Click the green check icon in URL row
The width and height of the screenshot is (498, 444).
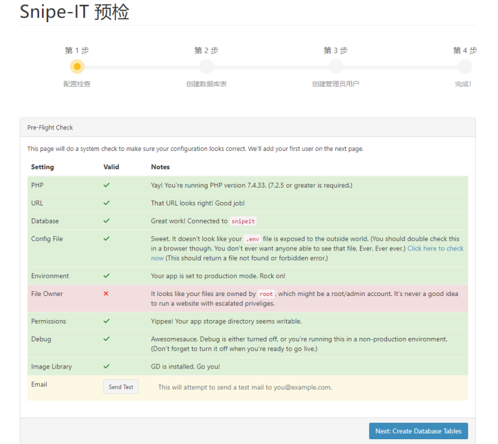[106, 203]
